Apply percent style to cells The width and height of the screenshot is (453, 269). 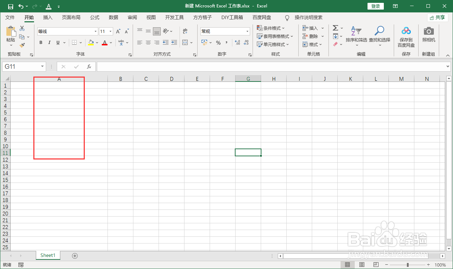tap(218, 43)
